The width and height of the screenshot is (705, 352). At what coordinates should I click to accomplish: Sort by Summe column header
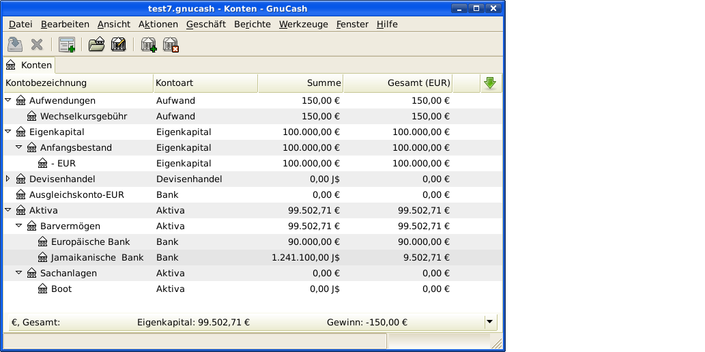coord(300,83)
